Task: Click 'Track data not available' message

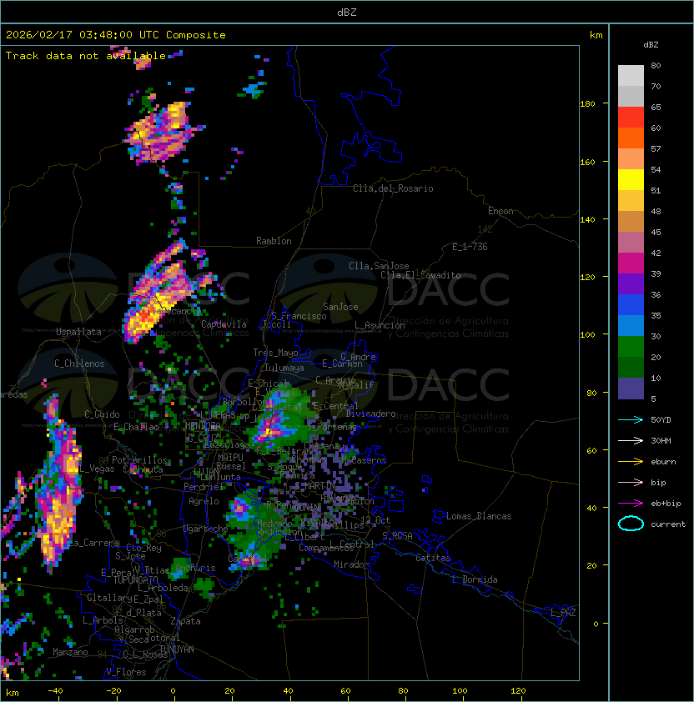Action: [x=86, y=56]
